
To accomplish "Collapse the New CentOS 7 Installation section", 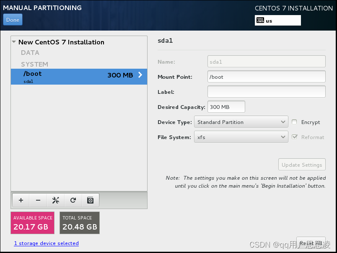I will tap(14, 42).
